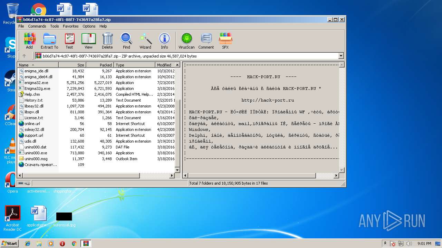442x248 pixels.
Task: Go up one folder level arrow
Action: tap(24, 56)
